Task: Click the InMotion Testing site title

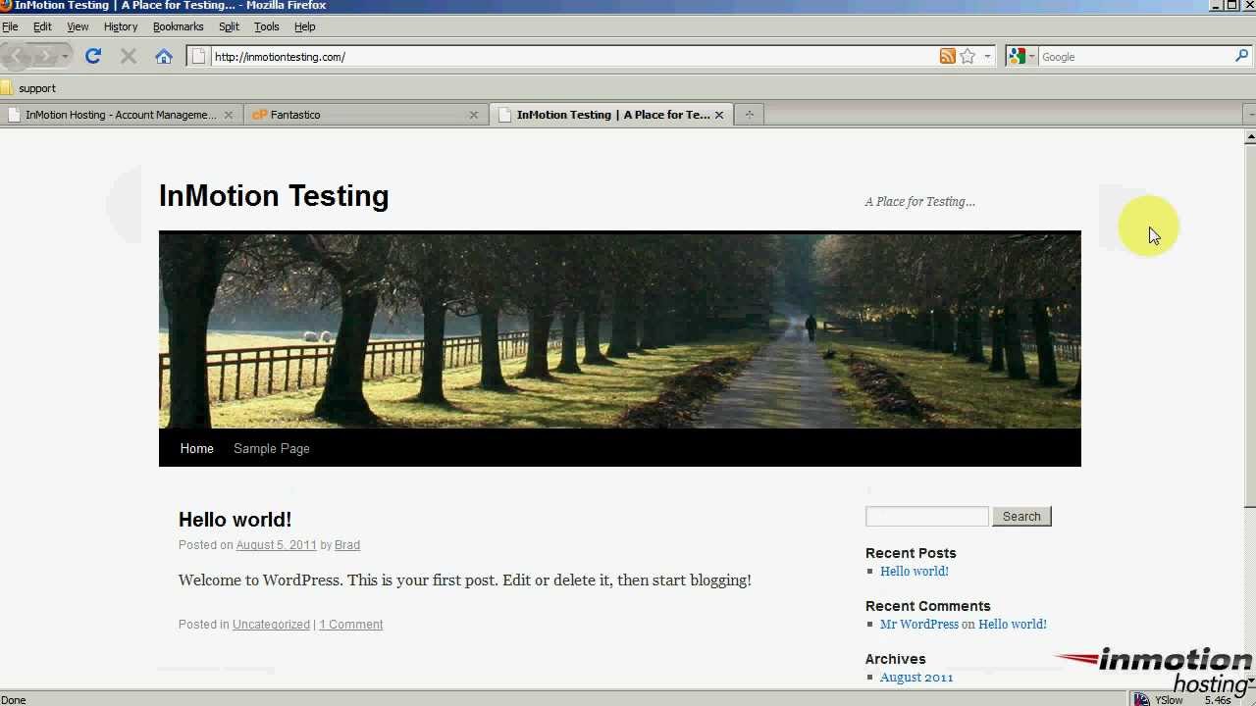Action: (274, 196)
